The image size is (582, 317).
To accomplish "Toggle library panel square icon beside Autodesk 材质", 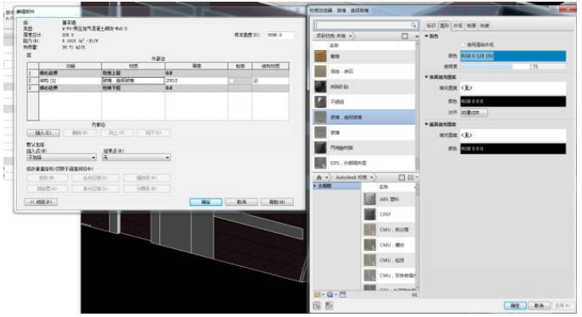I will pyautogui.click(x=402, y=177).
